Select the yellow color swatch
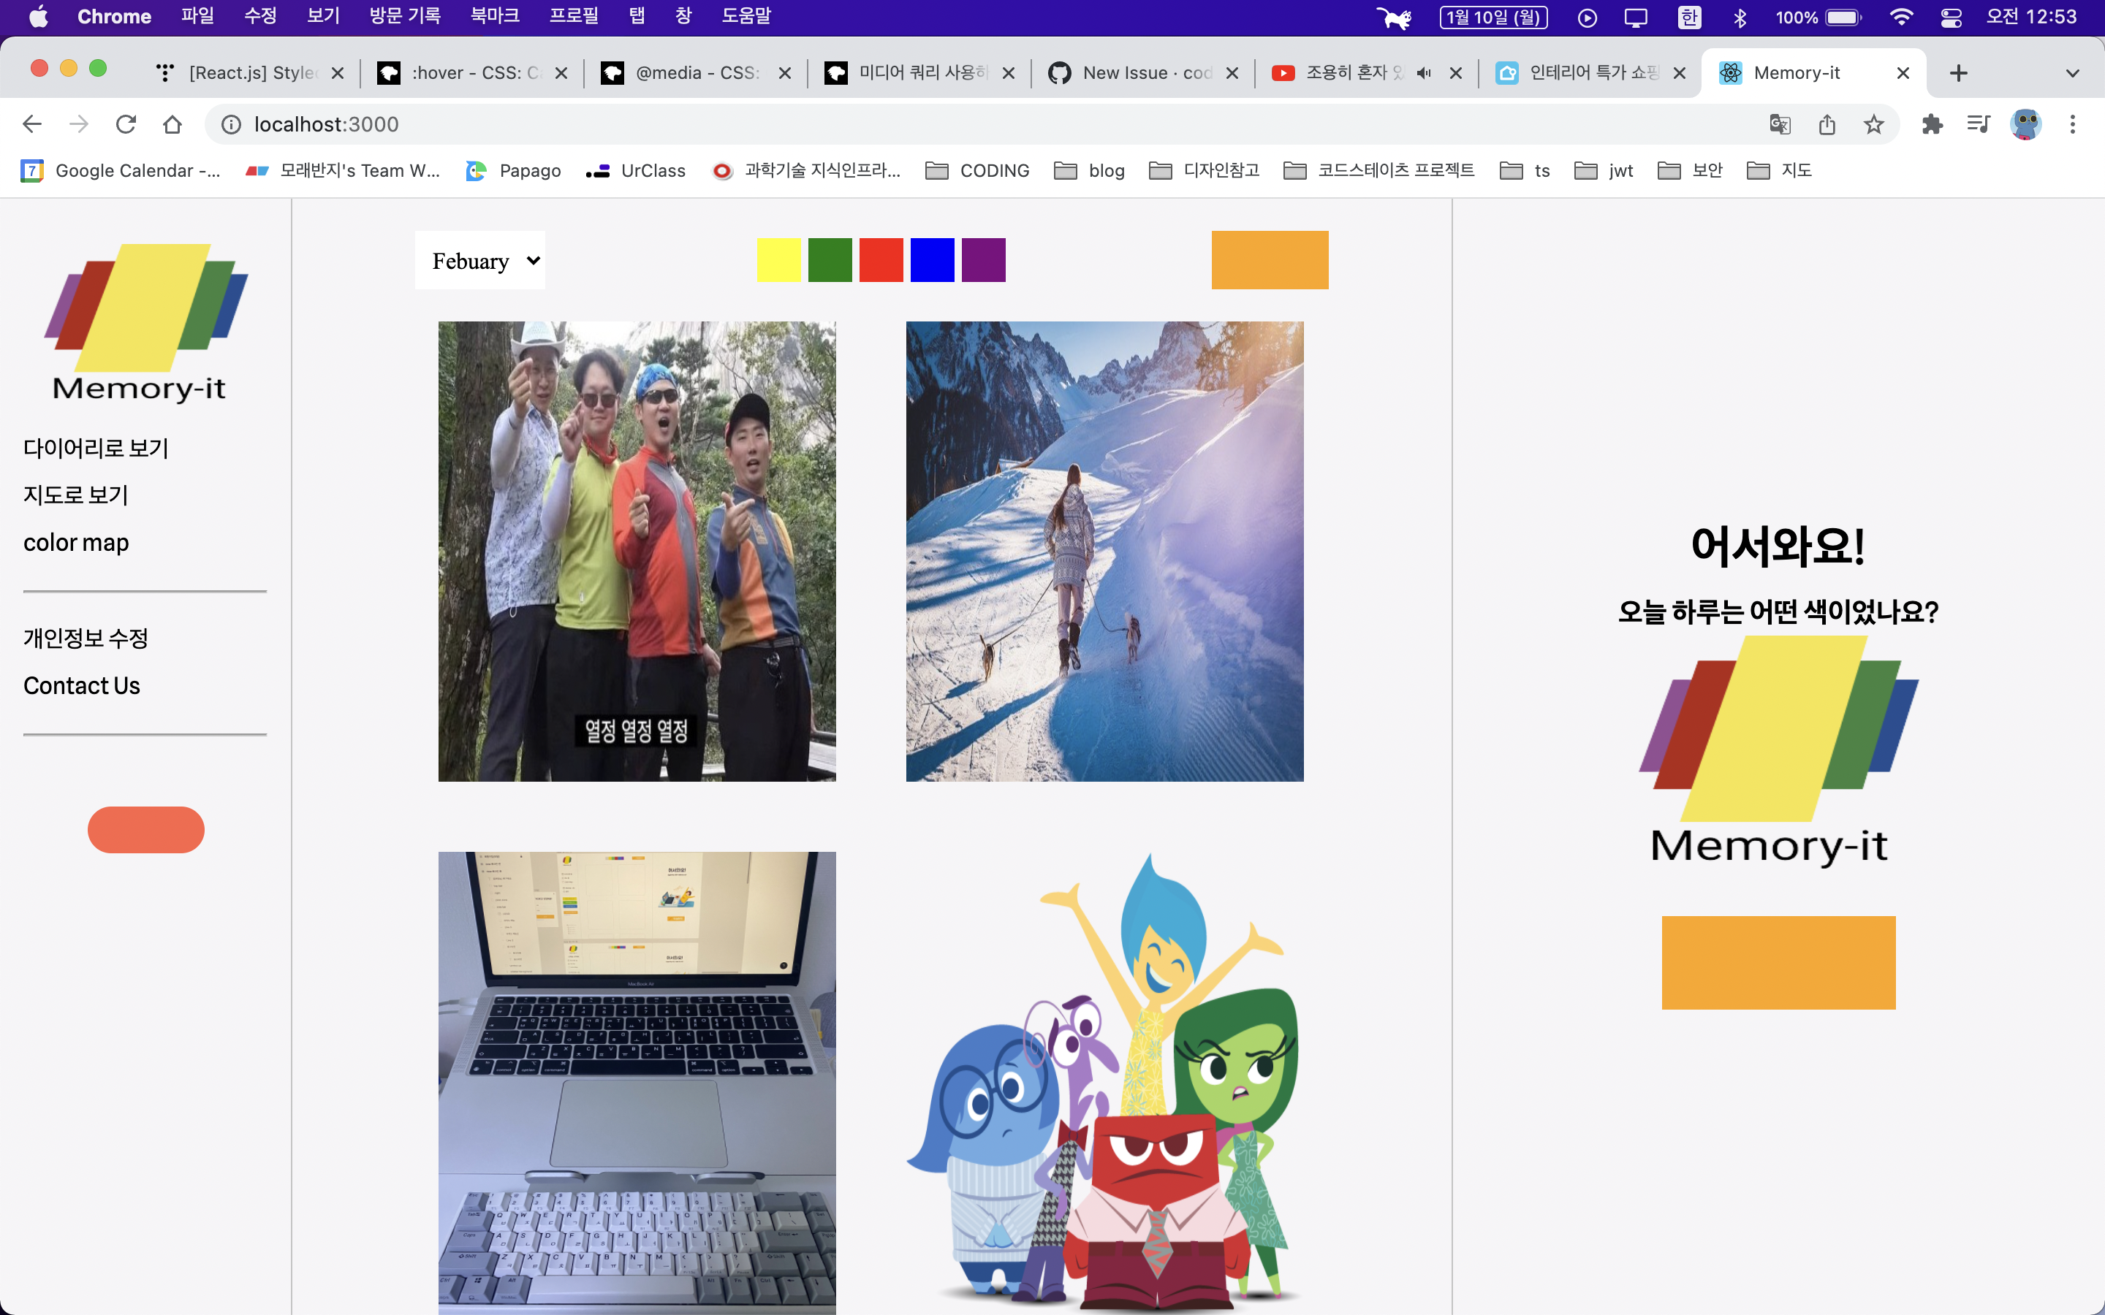 pos(778,260)
